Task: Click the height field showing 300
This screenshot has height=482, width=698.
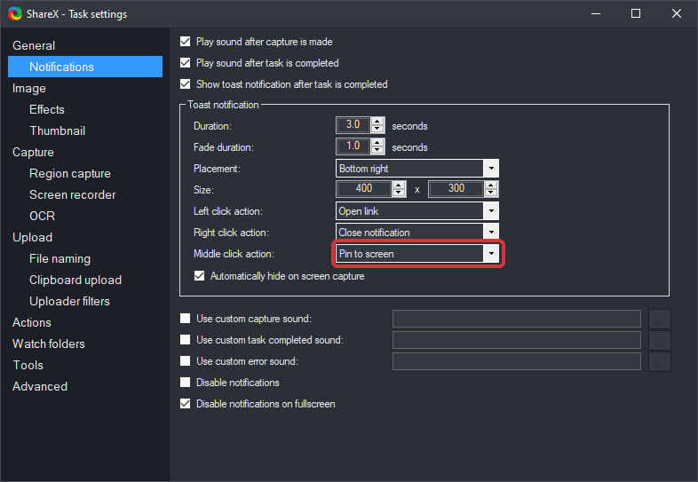Action: point(456,189)
